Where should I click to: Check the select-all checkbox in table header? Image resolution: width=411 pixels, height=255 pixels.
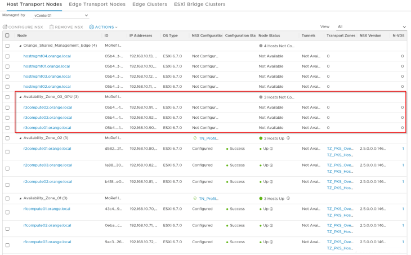(x=7, y=35)
